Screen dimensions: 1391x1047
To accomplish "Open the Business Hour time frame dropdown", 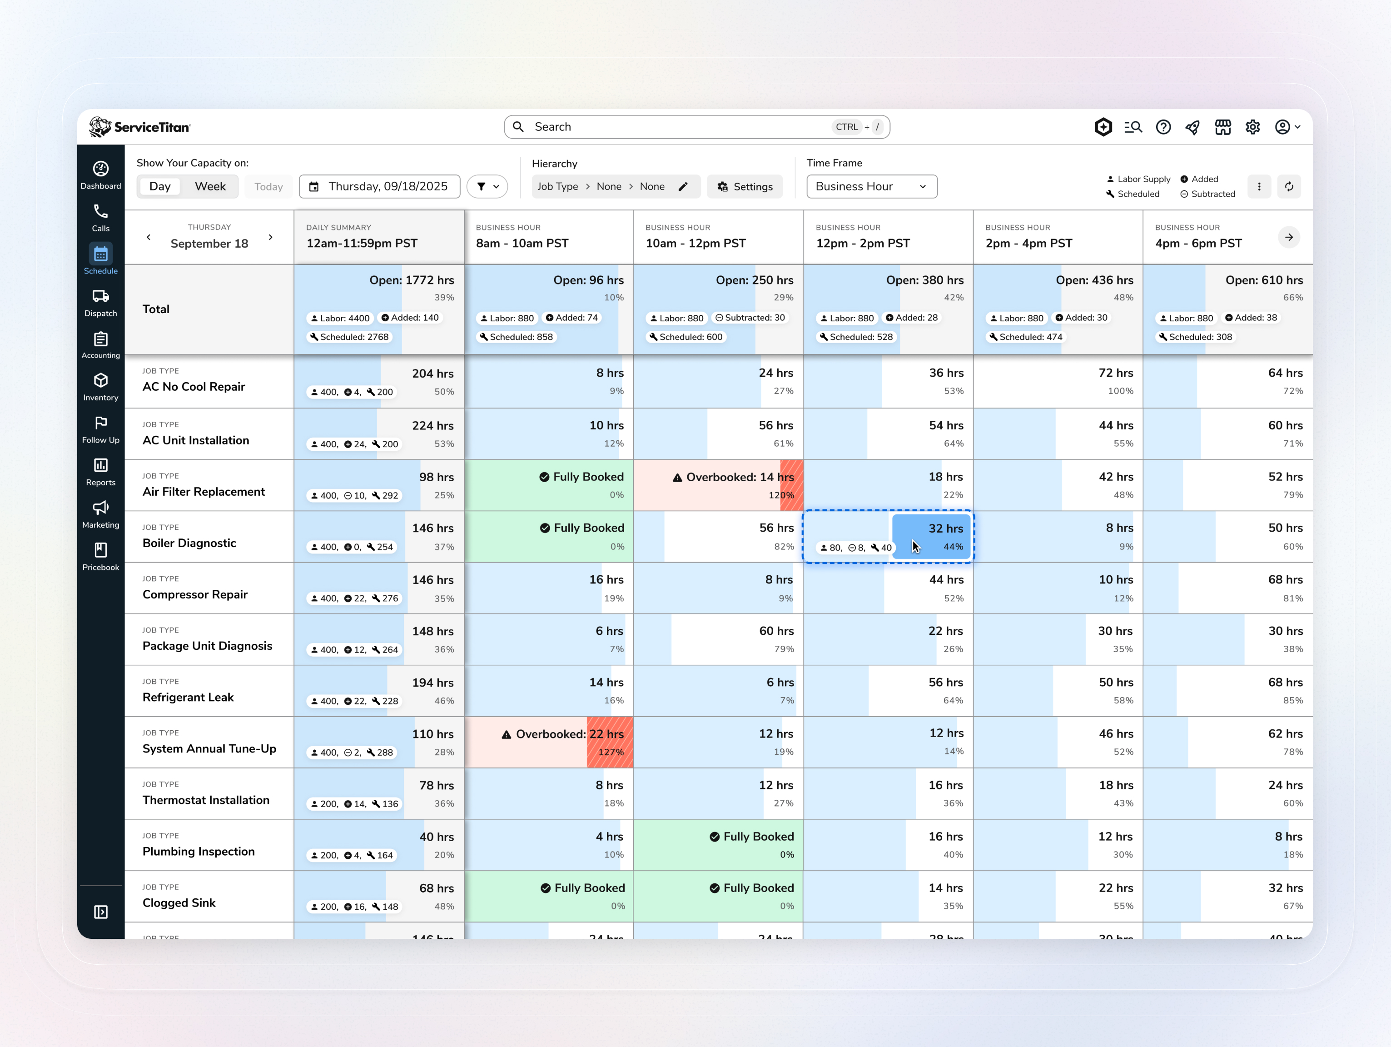I will click(872, 186).
